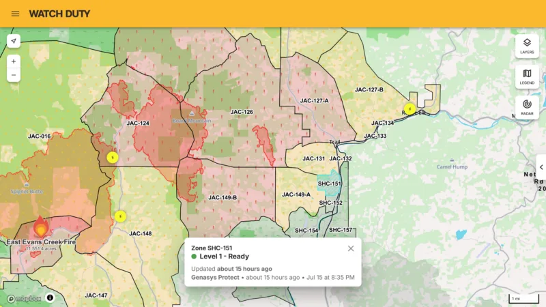Close the Zone SHC-151 popup
Screen dimensions: 546x307
point(351,248)
